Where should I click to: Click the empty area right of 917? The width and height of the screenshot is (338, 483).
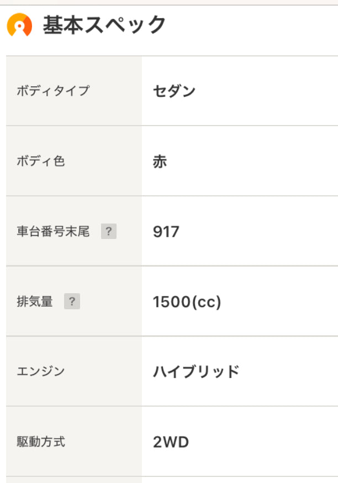pos(258,232)
